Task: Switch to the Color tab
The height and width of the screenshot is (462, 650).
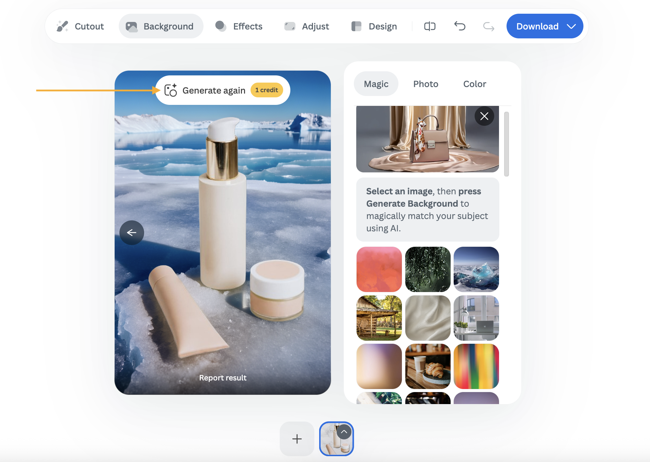Action: point(474,84)
